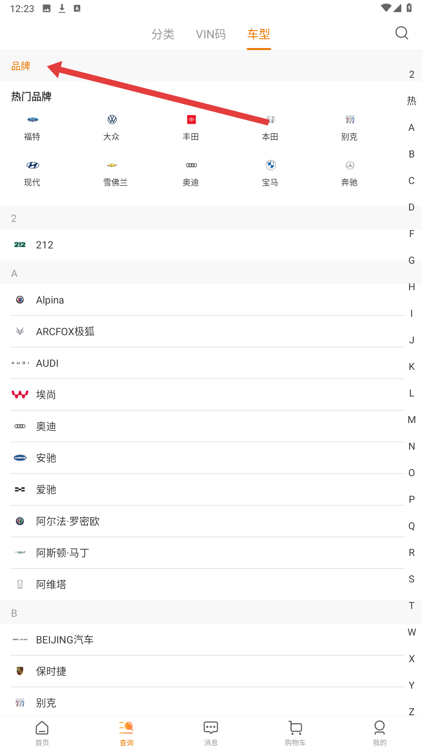
Task: Select the BMW logo in hot brands
Action: [270, 165]
